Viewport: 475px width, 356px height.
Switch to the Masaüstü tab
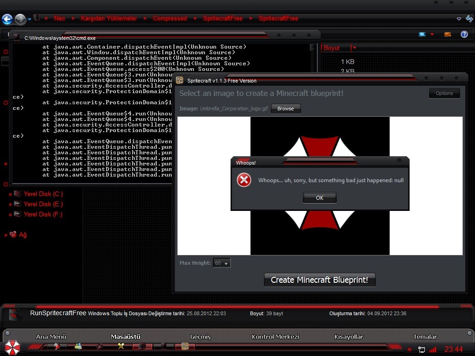(x=125, y=337)
